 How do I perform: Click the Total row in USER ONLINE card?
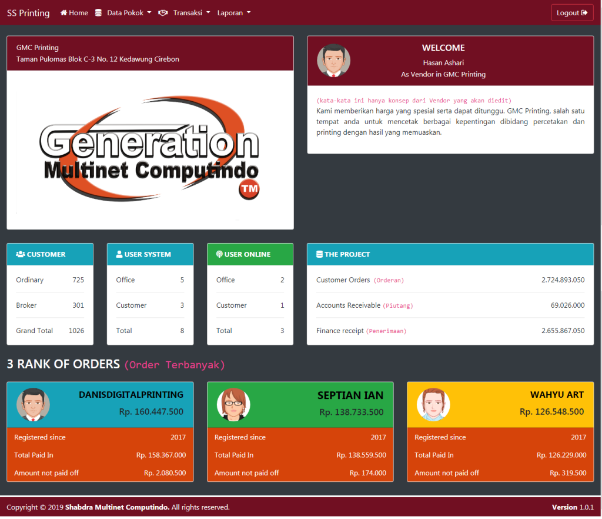250,330
